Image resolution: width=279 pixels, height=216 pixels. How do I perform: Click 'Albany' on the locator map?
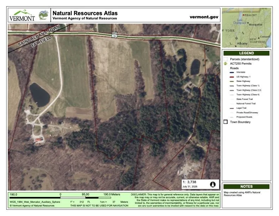[x=242, y=43]
